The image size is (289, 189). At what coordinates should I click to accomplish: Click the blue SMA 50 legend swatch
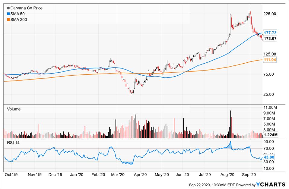click(x=8, y=14)
